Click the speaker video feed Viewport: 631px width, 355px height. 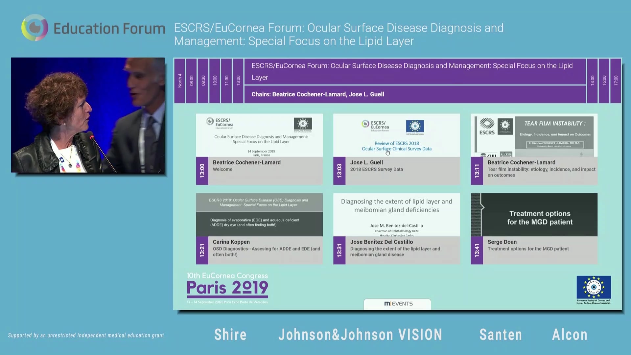click(x=88, y=115)
